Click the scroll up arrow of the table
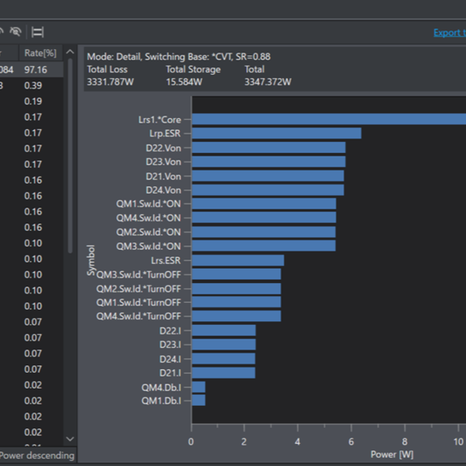466x466 pixels. (70, 52)
